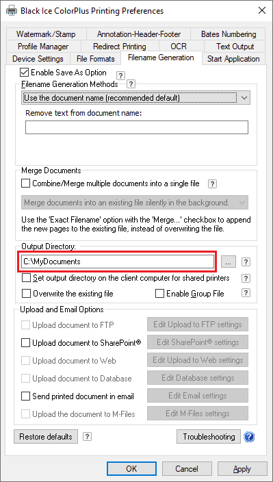The height and width of the screenshot is (482, 273).
Task: Toggle the Upload document to Database checkbox
Action: [x=26, y=379]
